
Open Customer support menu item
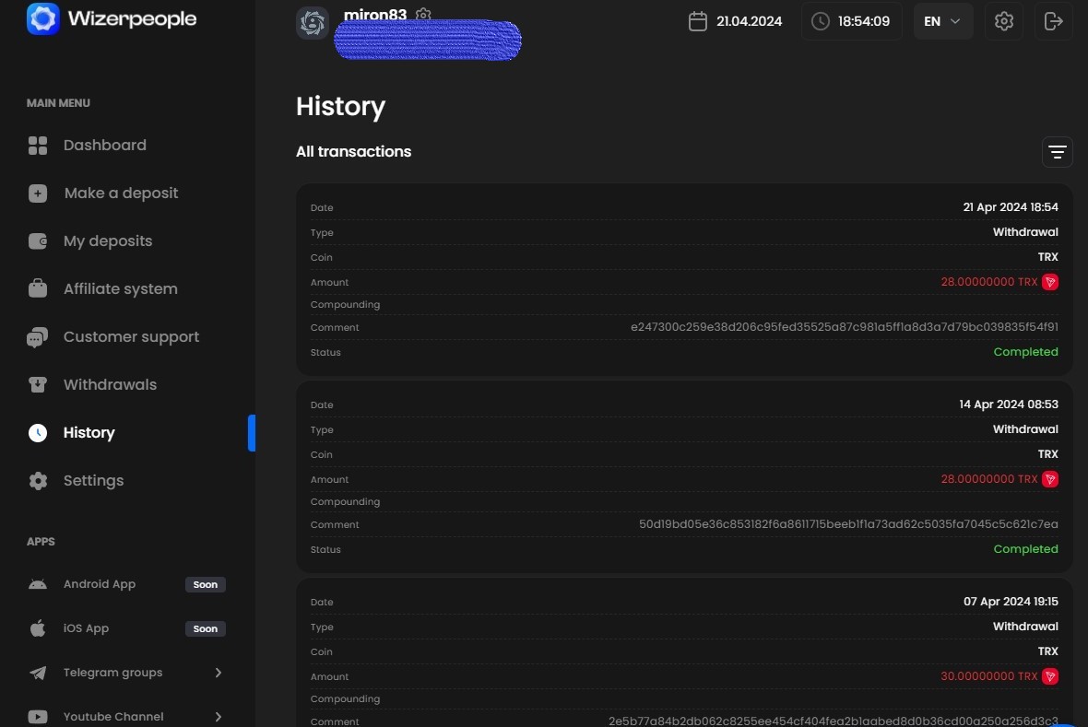[131, 337]
